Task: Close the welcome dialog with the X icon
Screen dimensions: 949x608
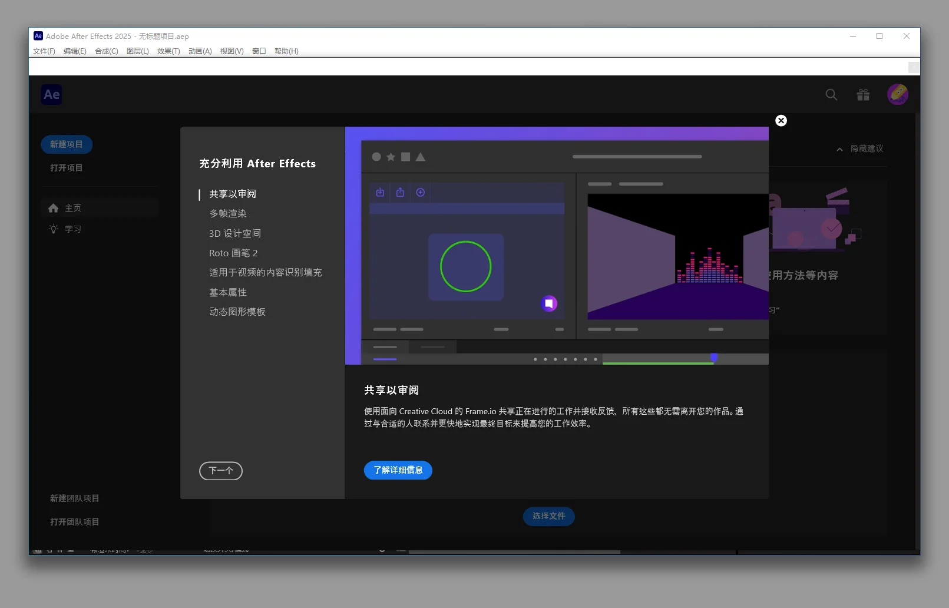Action: [x=781, y=121]
